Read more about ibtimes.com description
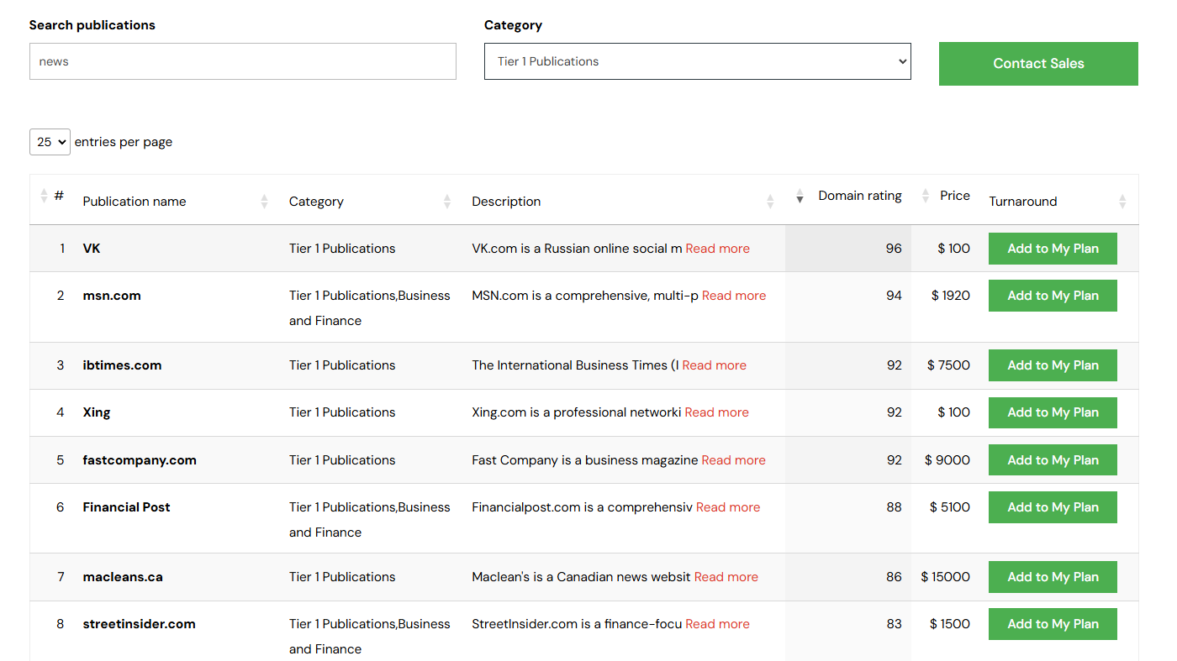The image size is (1177, 661). tap(714, 365)
